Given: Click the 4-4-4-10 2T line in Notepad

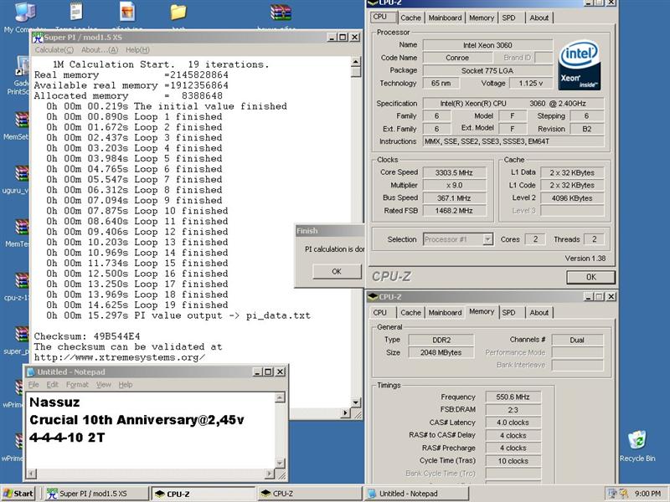Looking at the screenshot, I should pyautogui.click(x=67, y=438).
